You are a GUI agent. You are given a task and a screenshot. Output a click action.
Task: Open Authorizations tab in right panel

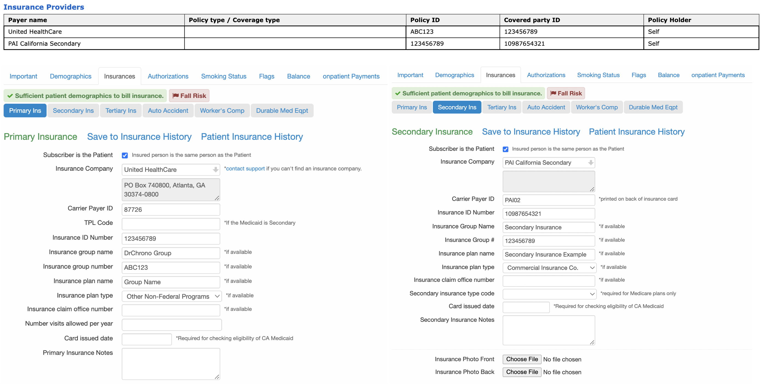click(x=546, y=75)
